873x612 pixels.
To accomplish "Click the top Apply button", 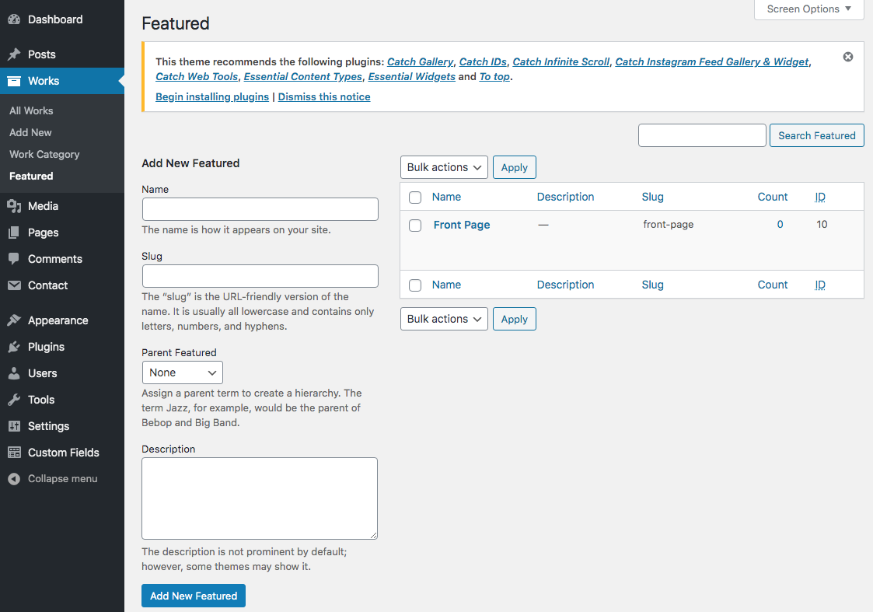I will tap(515, 167).
